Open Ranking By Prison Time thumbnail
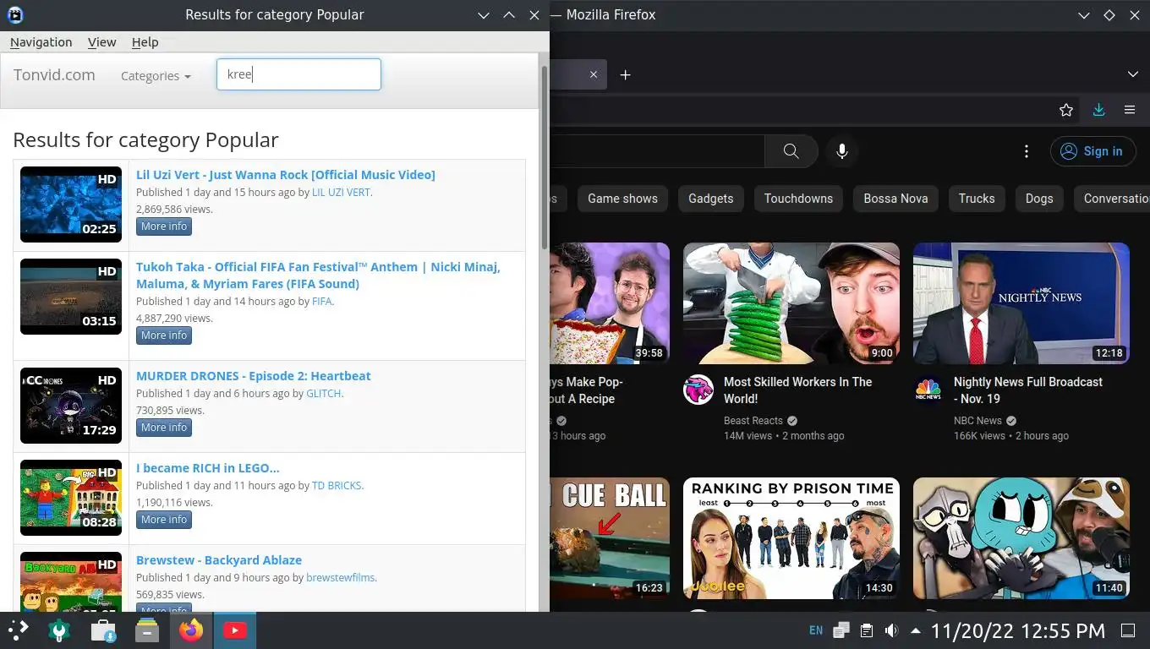 coord(791,538)
